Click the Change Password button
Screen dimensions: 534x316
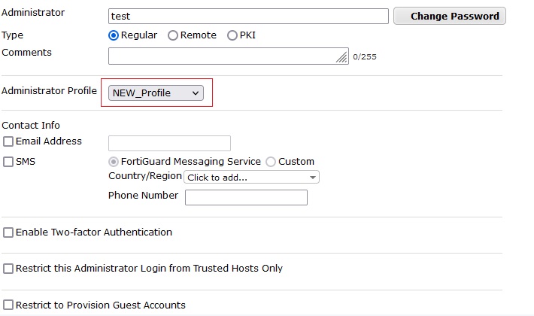[x=450, y=16]
